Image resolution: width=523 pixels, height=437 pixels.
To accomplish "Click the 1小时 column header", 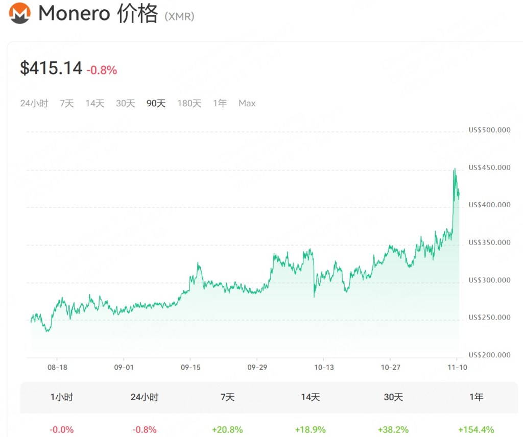I will [x=61, y=397].
